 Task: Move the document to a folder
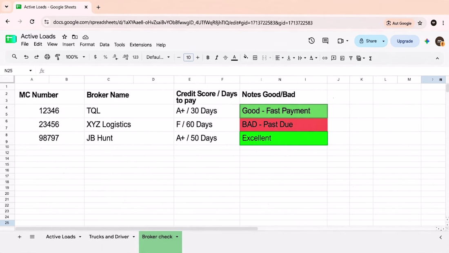point(75,37)
